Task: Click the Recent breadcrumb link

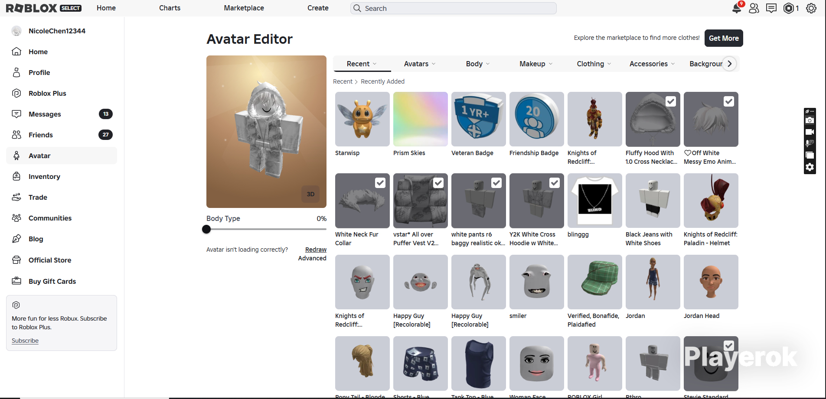Action: tap(343, 81)
